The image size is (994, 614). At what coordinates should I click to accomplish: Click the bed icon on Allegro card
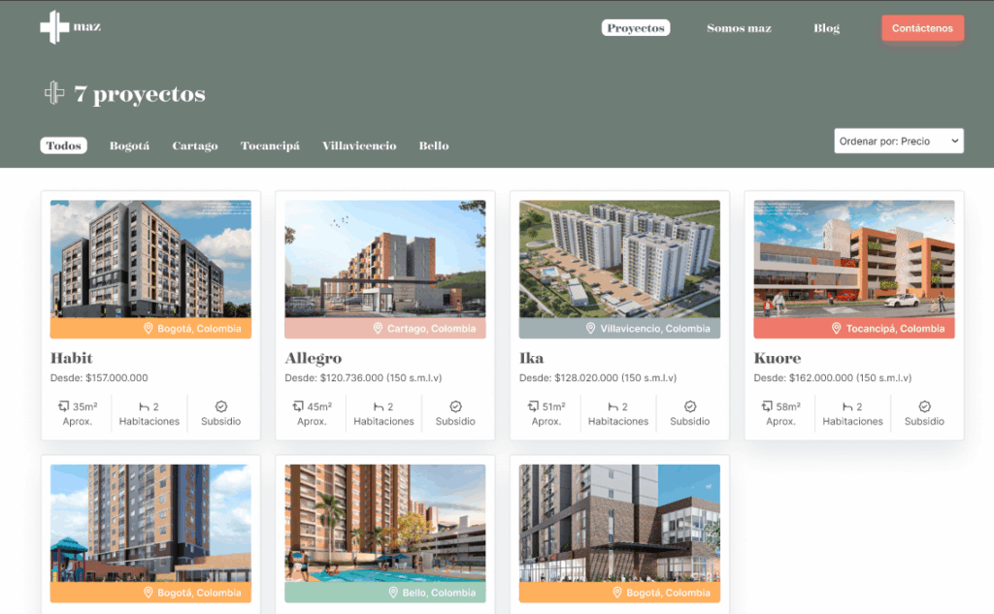point(377,406)
